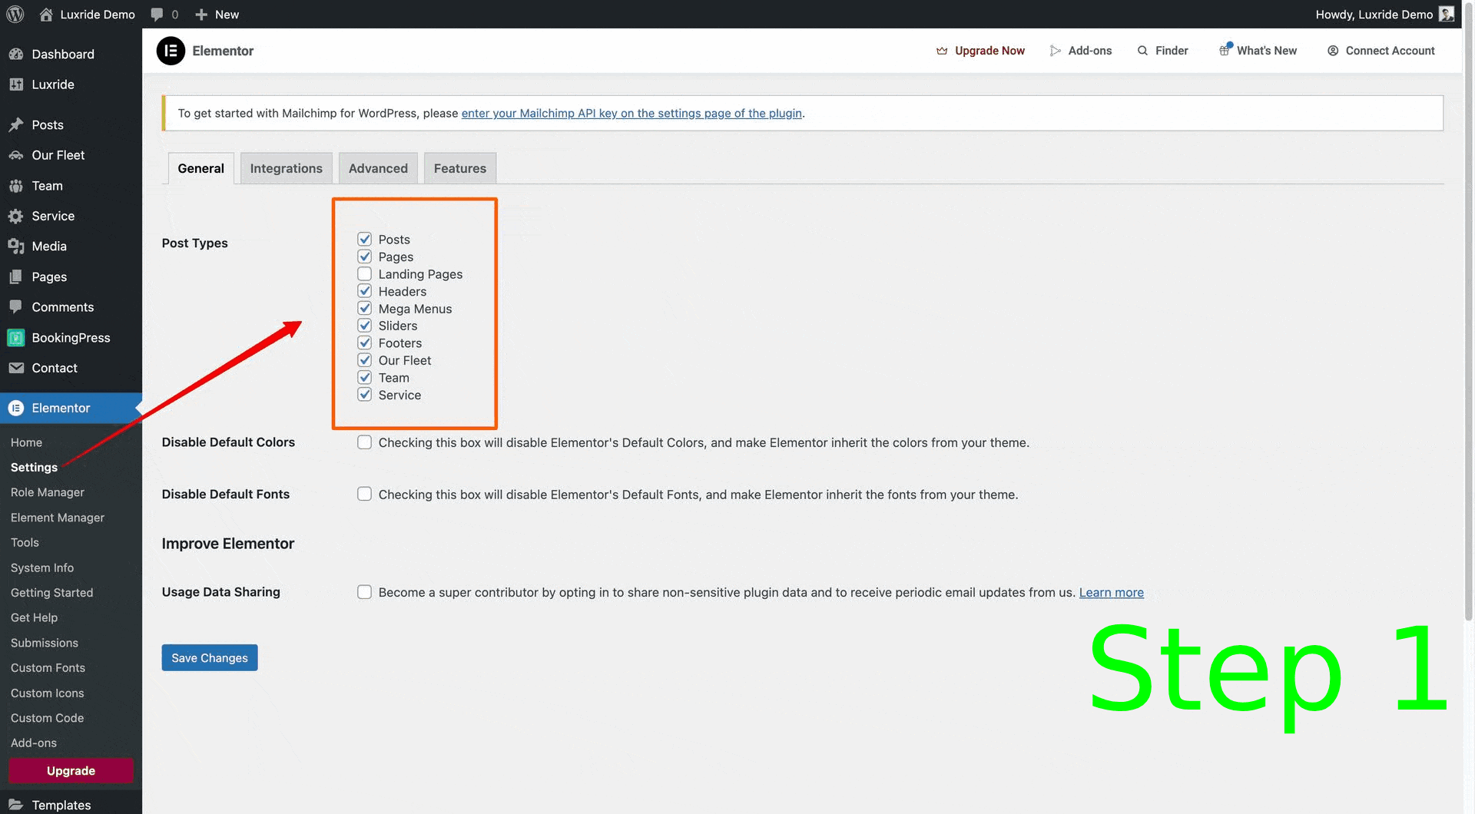The width and height of the screenshot is (1475, 814).
Task: Click the Dashboard gauge icon
Action: tap(16, 54)
